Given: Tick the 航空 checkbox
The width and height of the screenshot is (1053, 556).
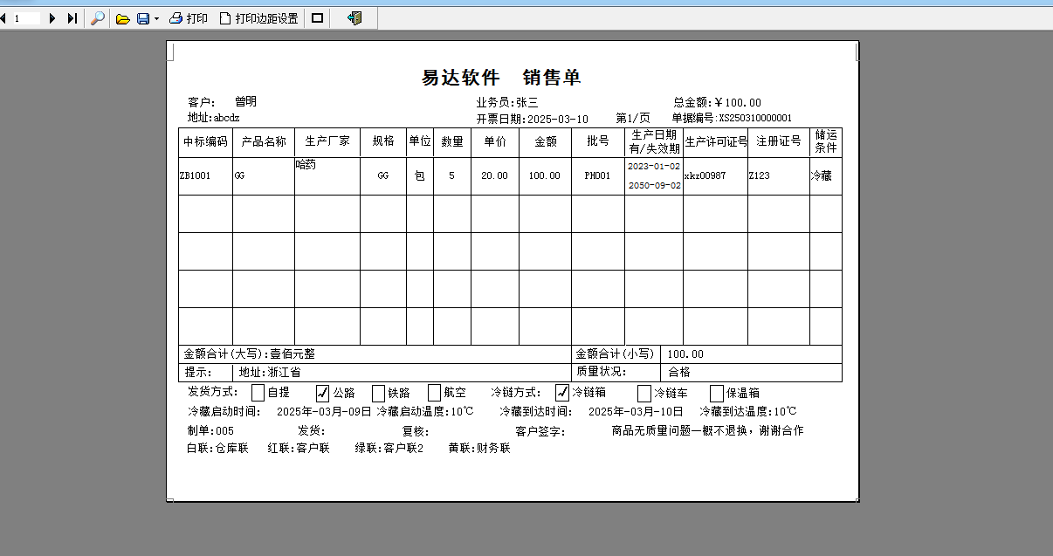Looking at the screenshot, I should pyautogui.click(x=434, y=393).
